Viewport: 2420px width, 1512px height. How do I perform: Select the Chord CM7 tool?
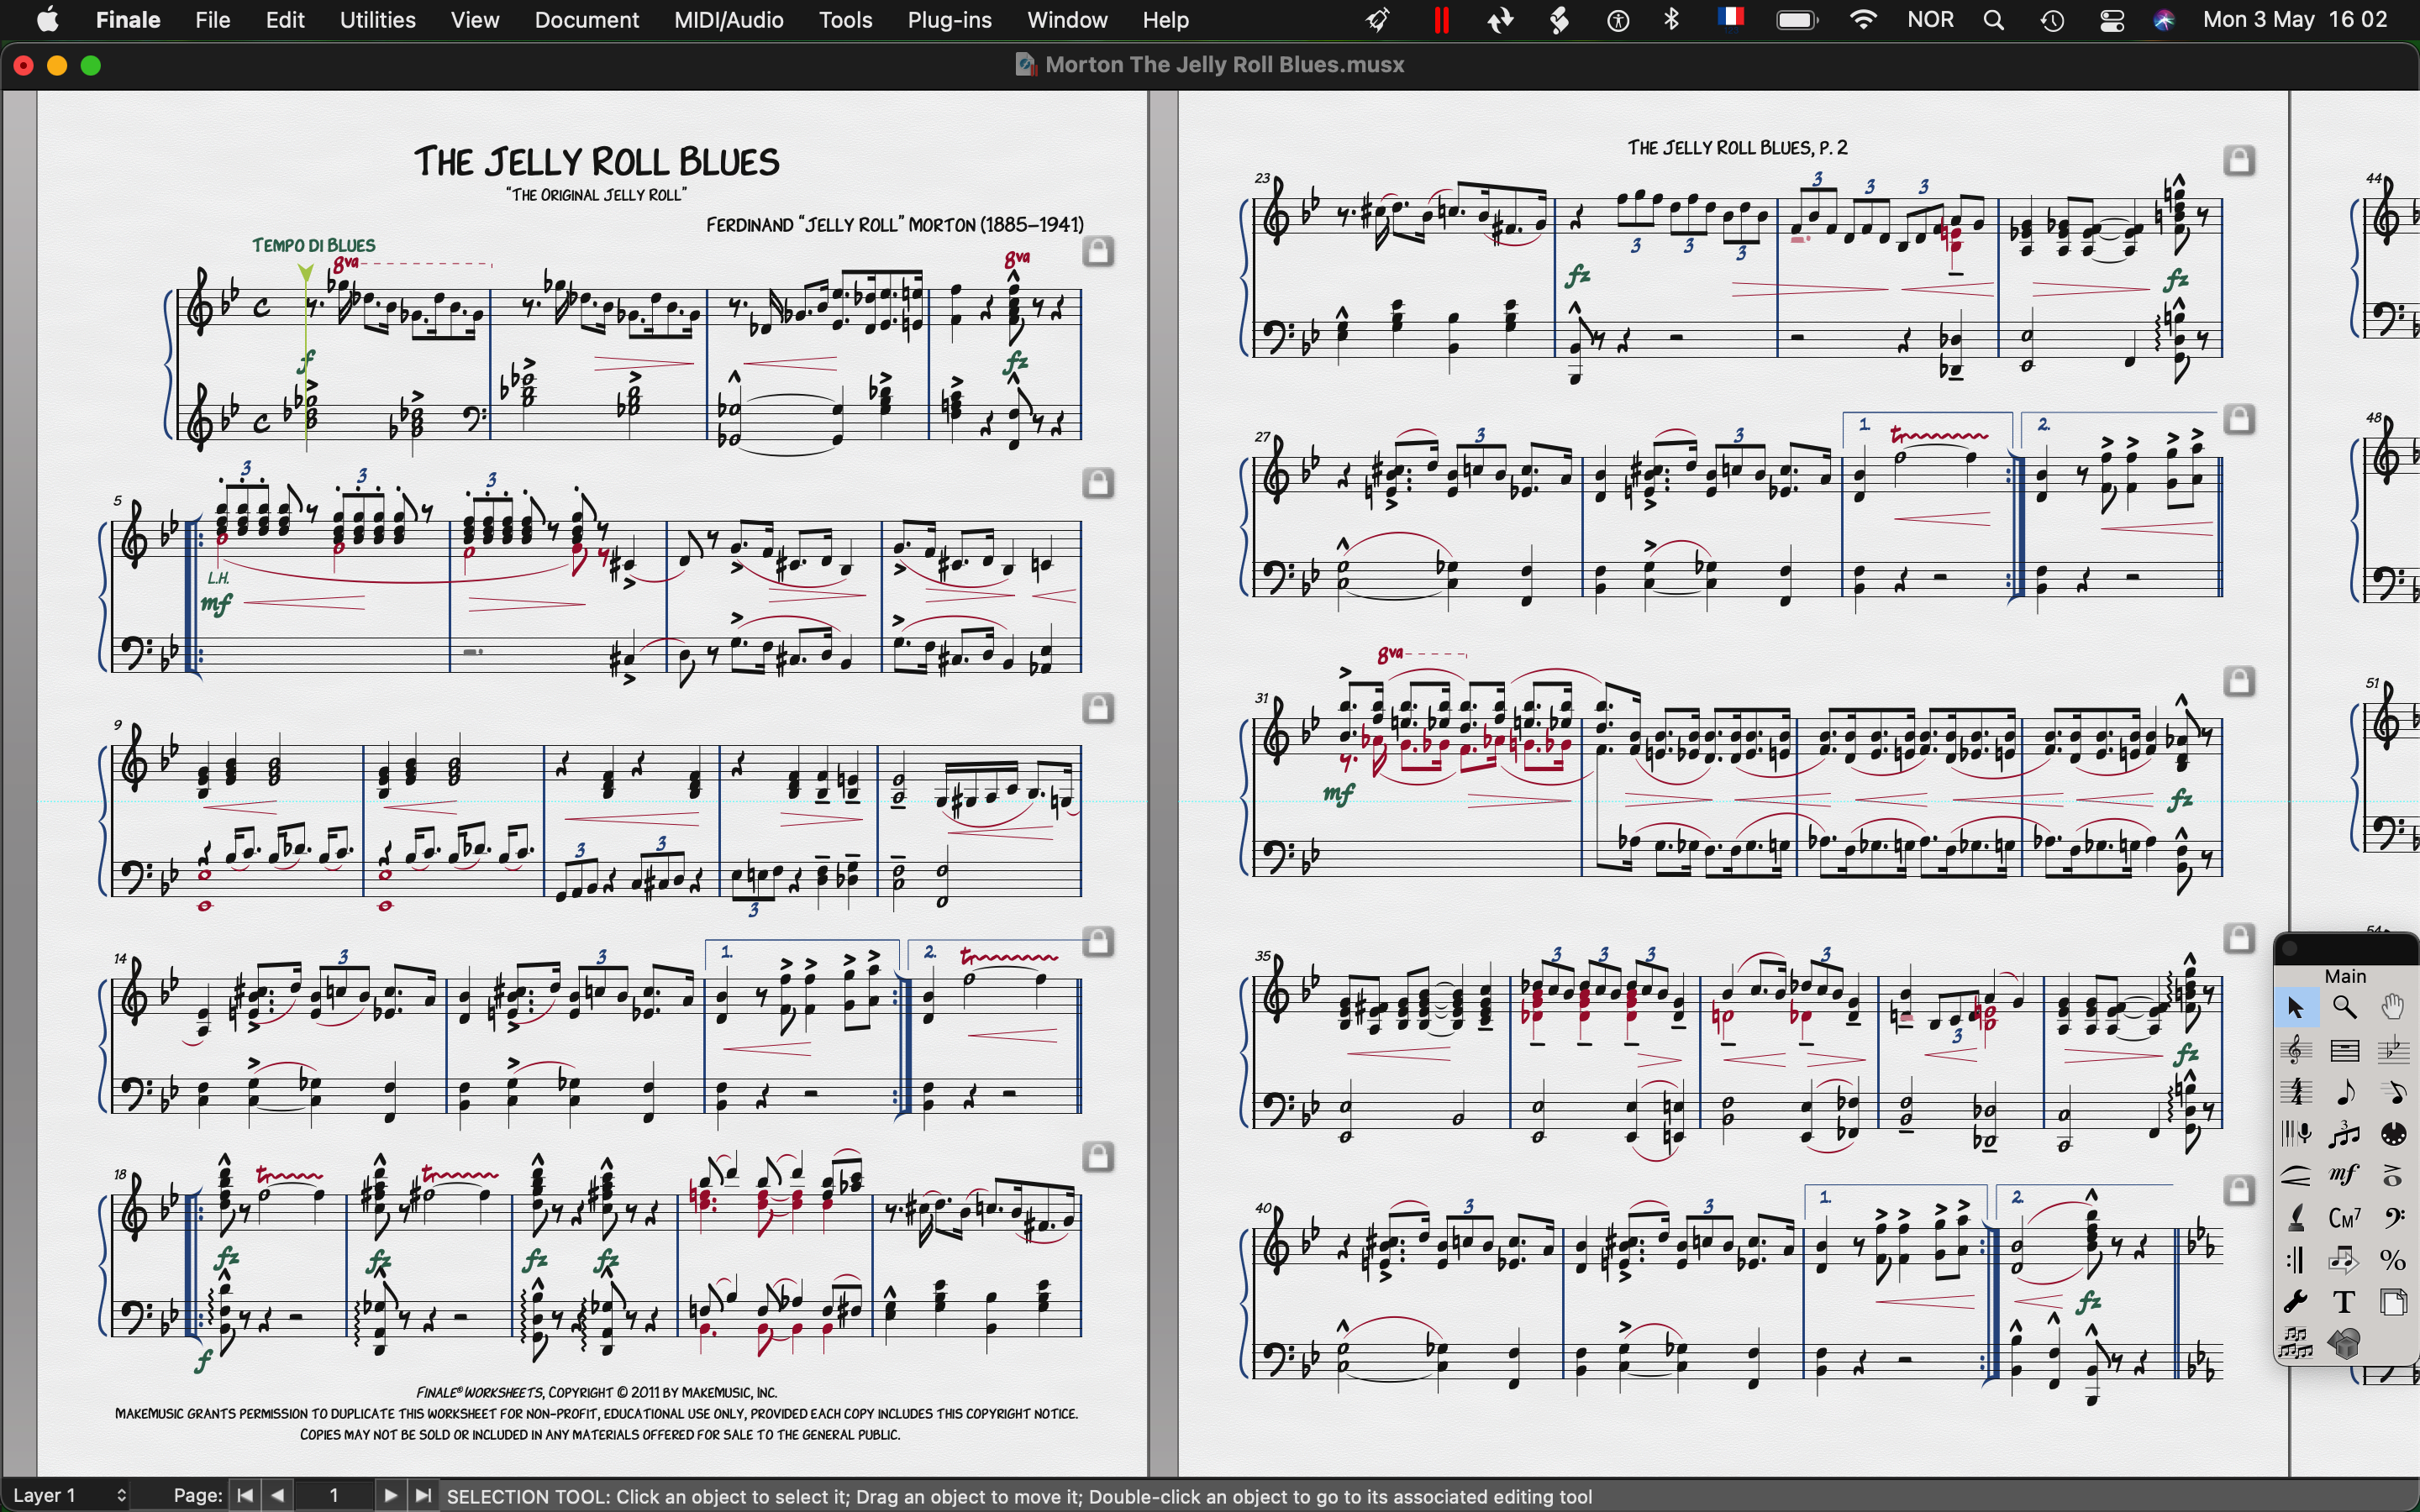point(2346,1218)
